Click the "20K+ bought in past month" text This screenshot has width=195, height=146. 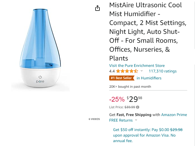(130, 87)
